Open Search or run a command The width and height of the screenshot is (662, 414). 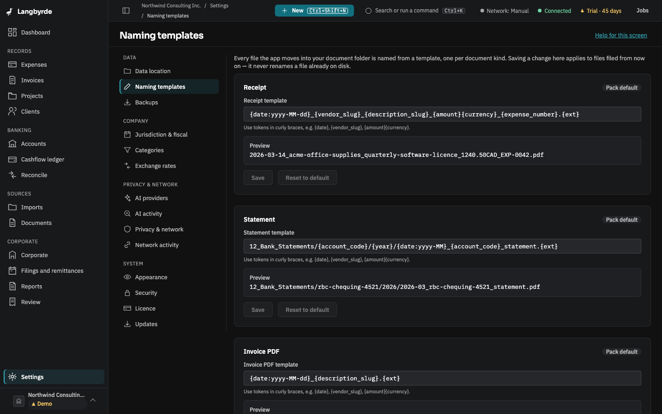point(415,11)
